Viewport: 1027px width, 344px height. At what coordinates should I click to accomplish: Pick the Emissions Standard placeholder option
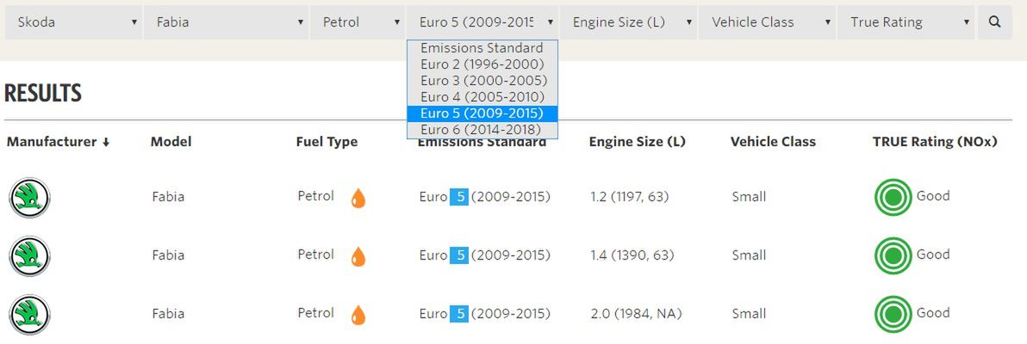pos(482,48)
